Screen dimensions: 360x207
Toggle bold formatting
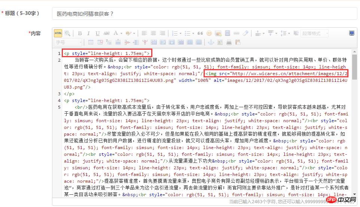(80, 33)
